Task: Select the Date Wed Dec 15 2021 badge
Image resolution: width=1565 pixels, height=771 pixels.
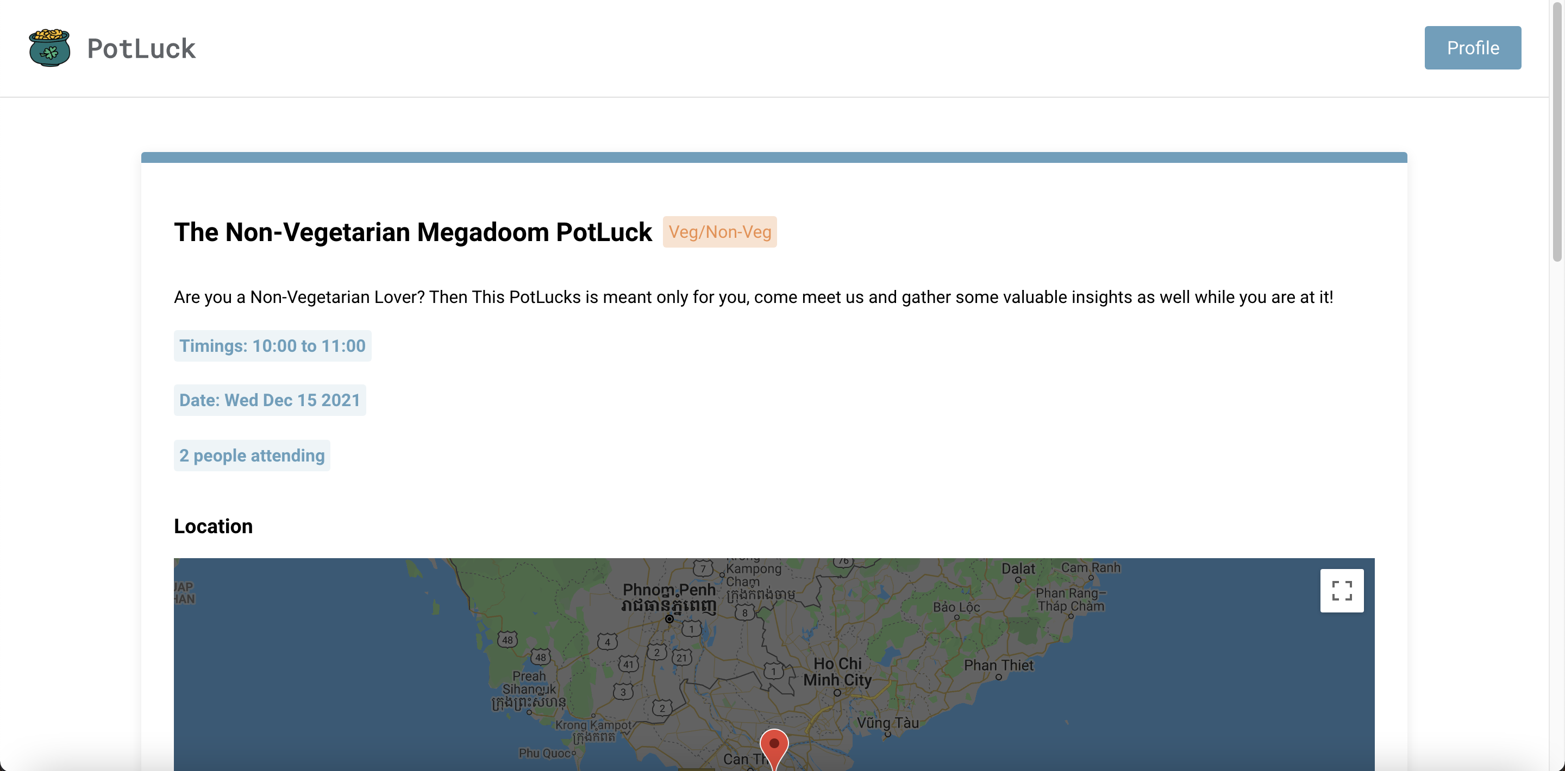Action: (270, 400)
